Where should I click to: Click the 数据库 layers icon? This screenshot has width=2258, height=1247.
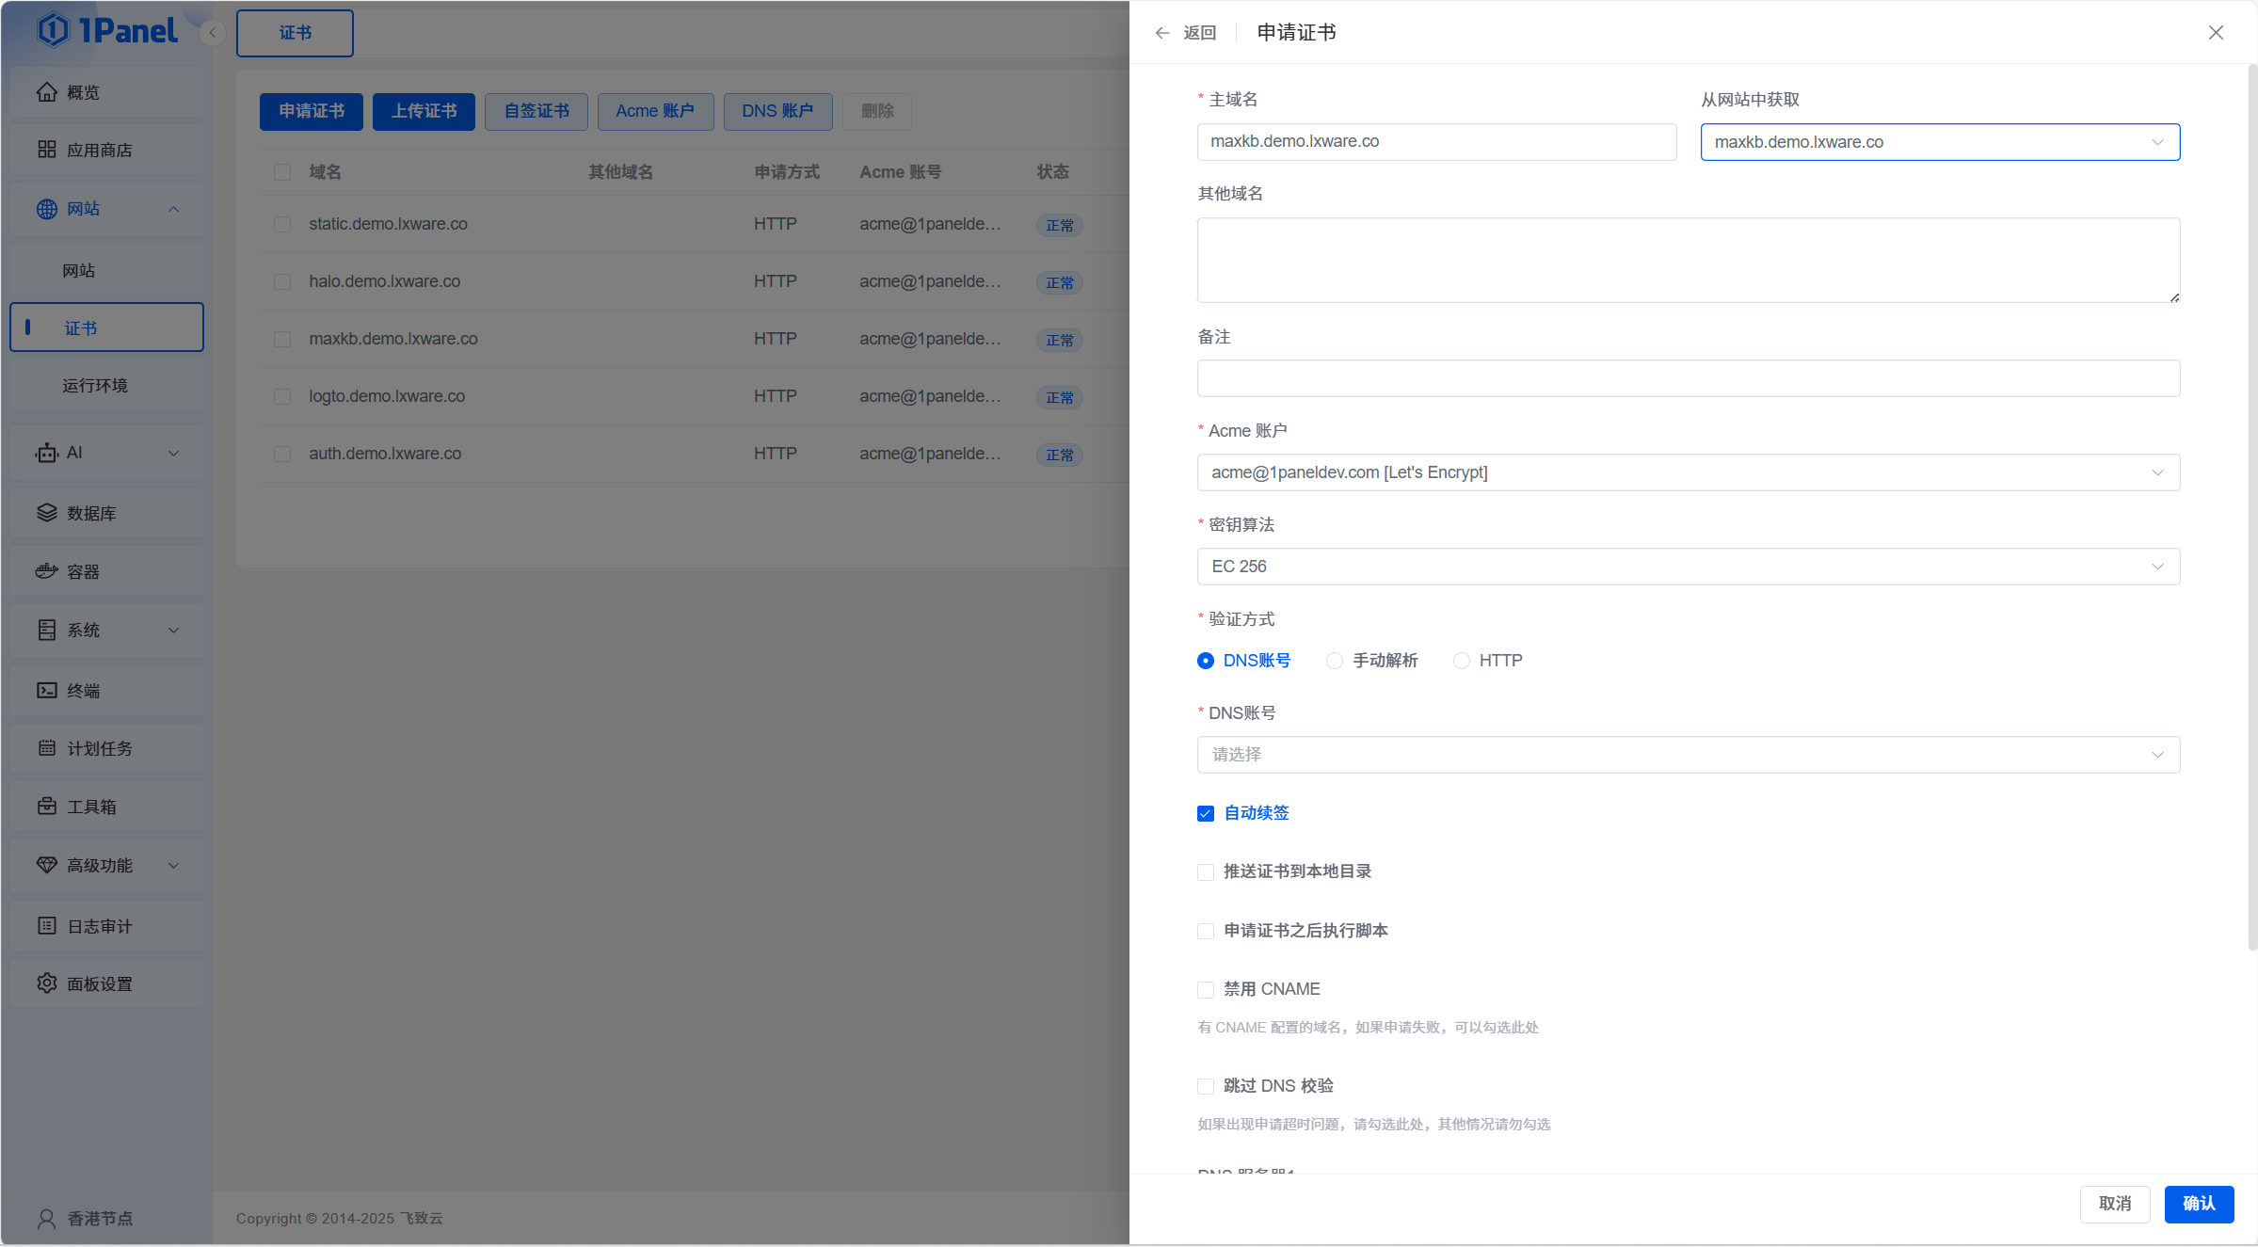point(46,513)
